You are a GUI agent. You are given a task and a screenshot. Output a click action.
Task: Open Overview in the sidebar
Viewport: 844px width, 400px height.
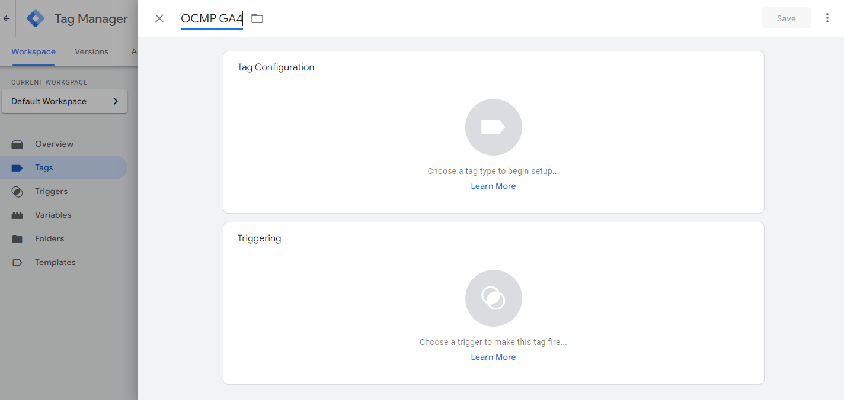coord(64,144)
